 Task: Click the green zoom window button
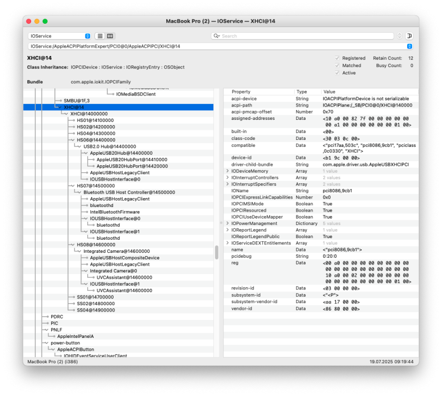[45, 21]
